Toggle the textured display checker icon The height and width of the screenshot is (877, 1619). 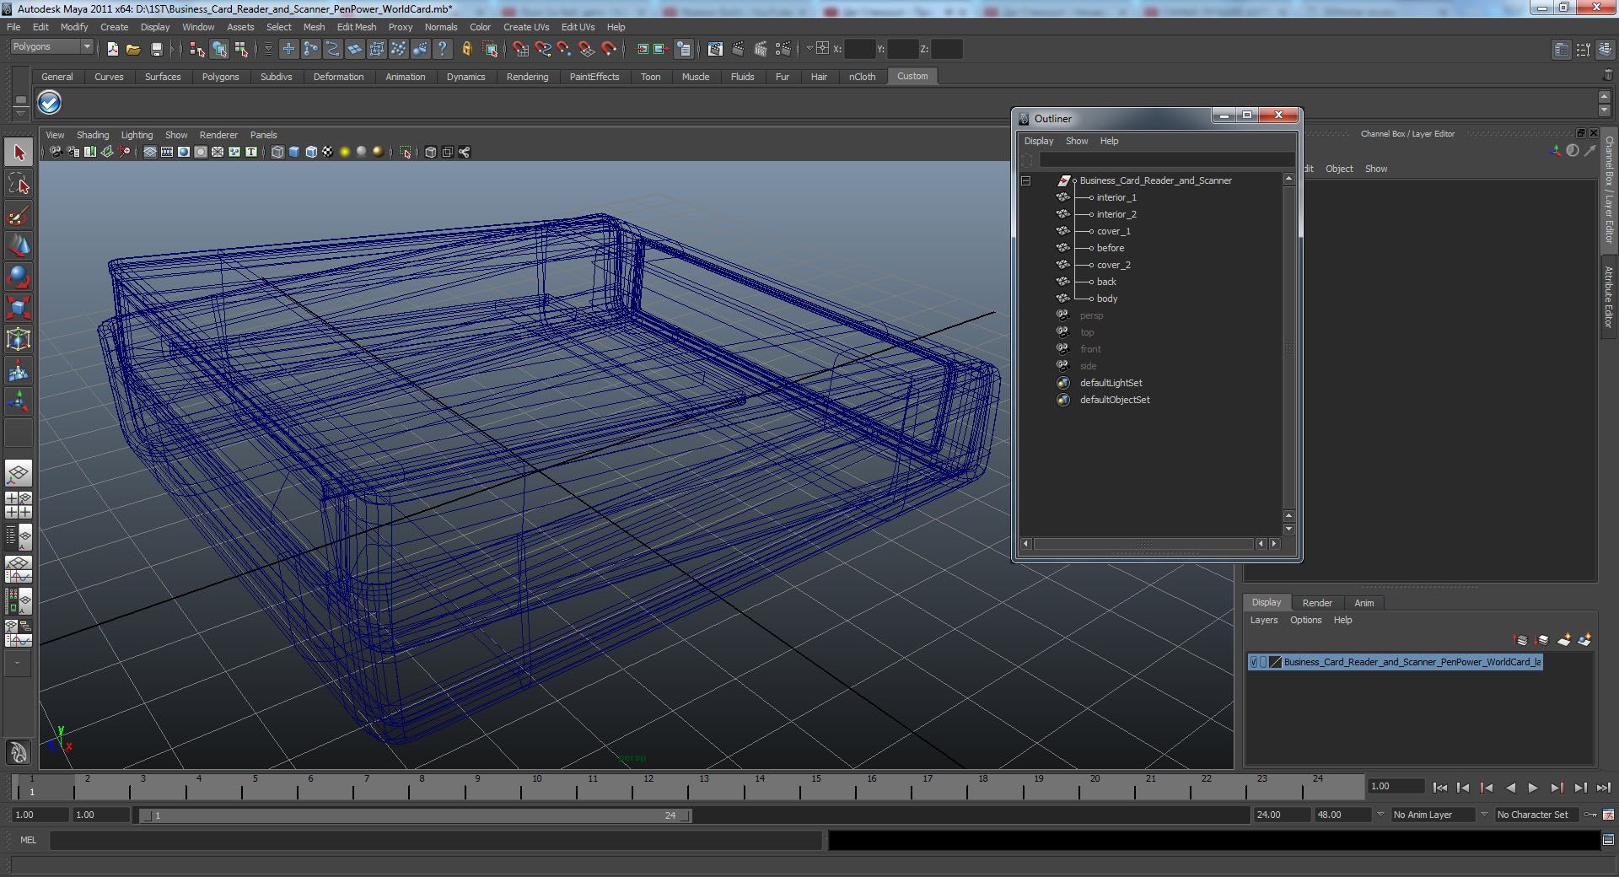(327, 152)
